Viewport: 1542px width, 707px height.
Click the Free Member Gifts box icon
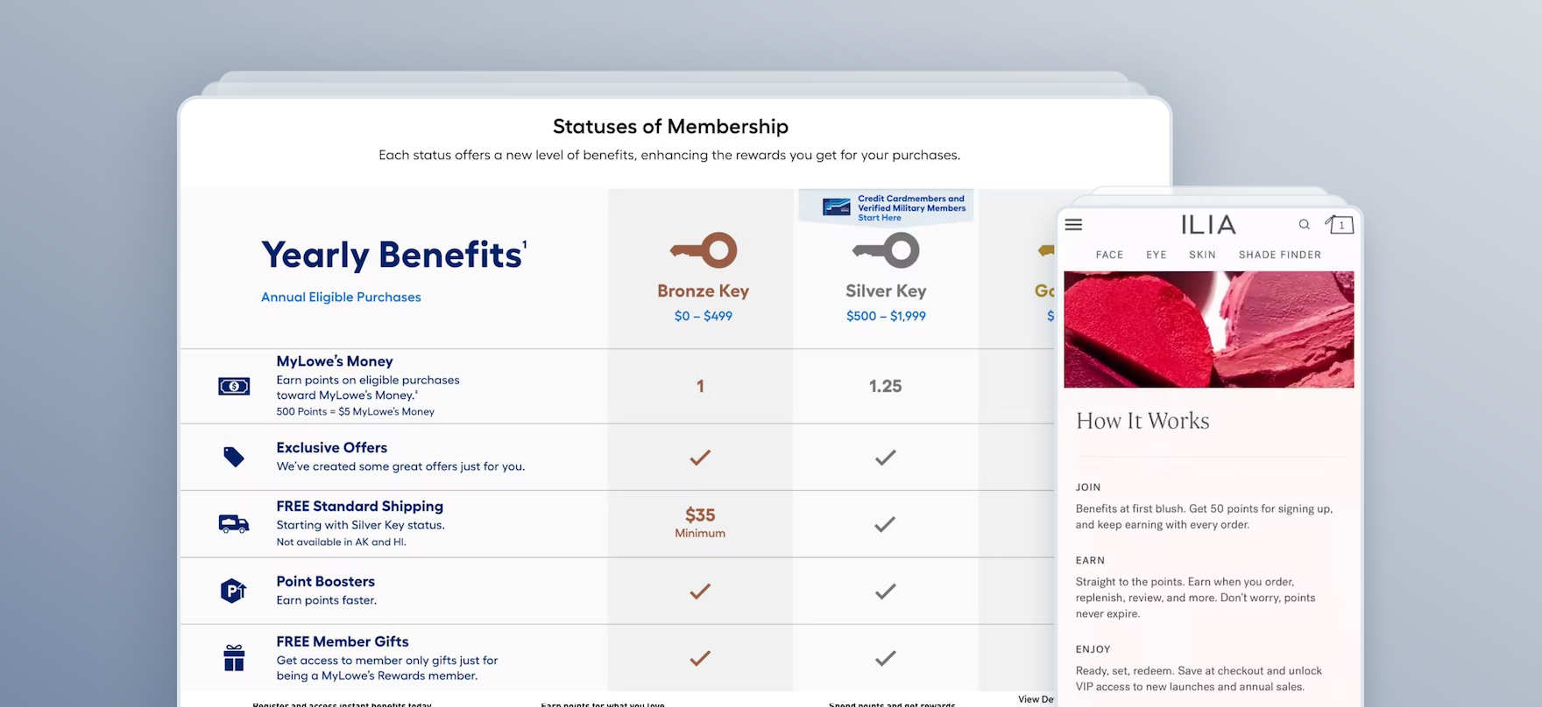tap(234, 658)
